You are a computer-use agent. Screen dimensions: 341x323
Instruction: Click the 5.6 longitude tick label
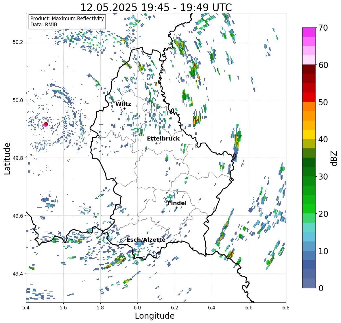[63, 307]
